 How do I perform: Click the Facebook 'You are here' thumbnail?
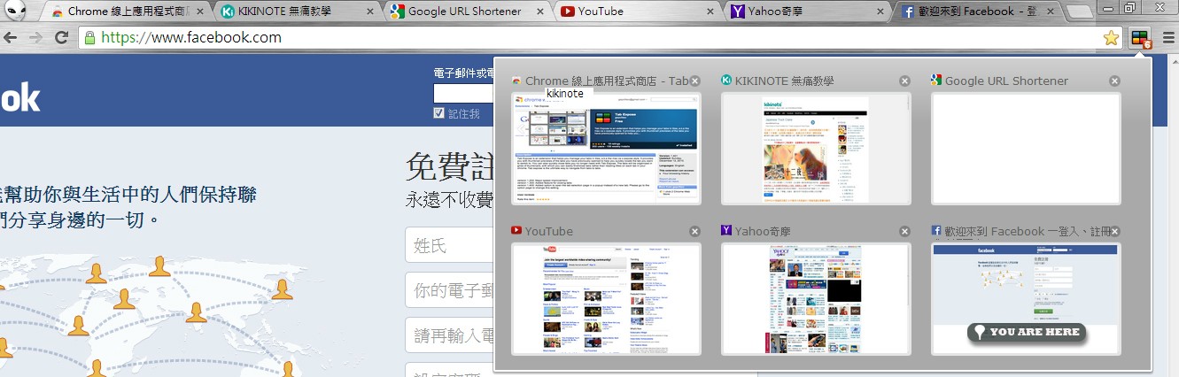[1026, 299]
